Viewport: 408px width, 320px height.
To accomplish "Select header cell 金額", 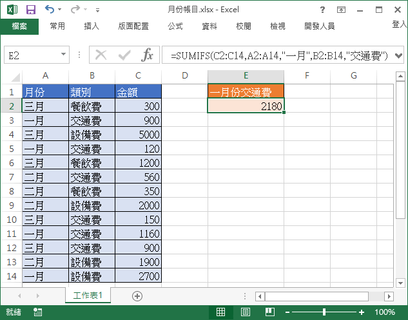I will pos(138,91).
